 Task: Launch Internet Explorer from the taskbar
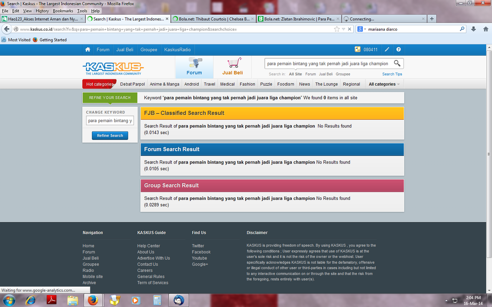pyautogui.click(x=30, y=300)
